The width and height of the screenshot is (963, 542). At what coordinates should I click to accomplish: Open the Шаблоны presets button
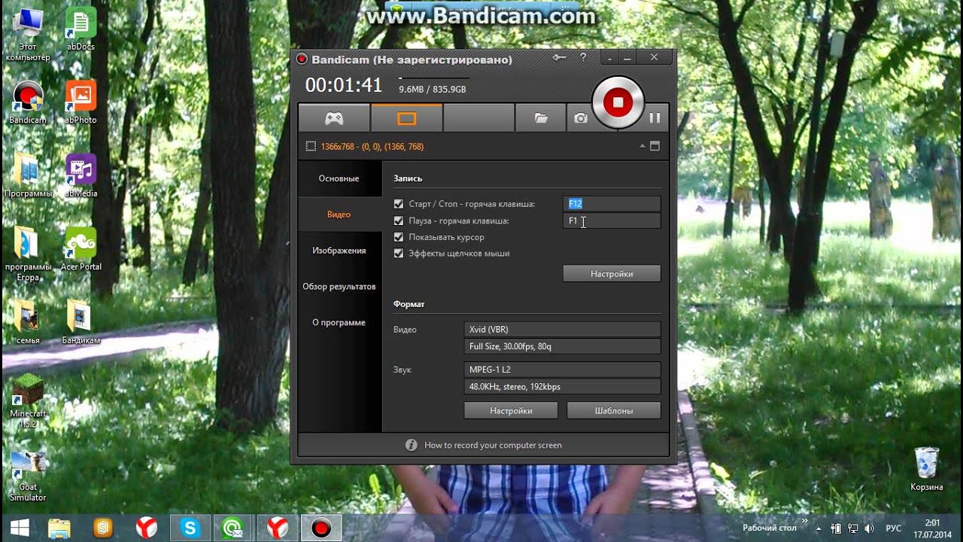pos(613,410)
